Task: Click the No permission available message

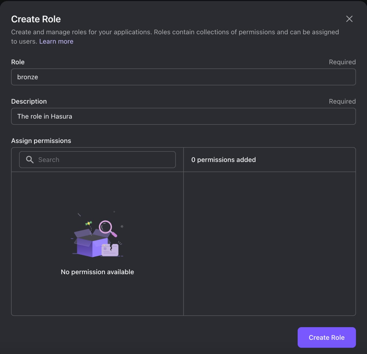Action: pyautogui.click(x=97, y=272)
